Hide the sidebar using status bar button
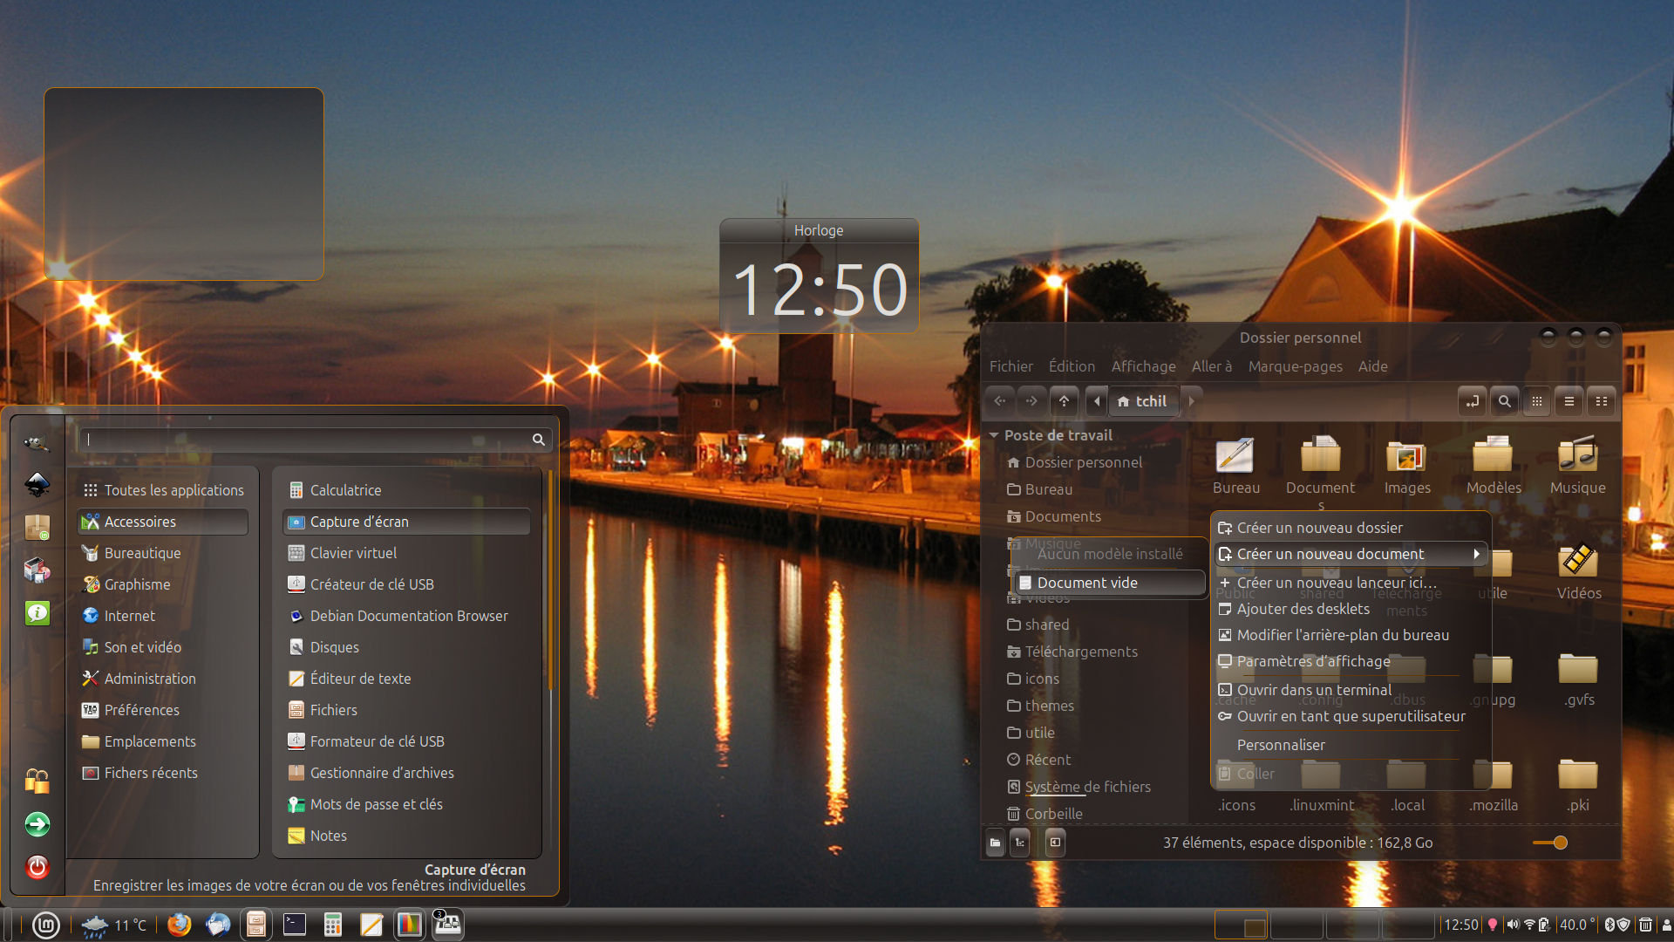Viewport: 1674px width, 942px height. [x=1055, y=843]
